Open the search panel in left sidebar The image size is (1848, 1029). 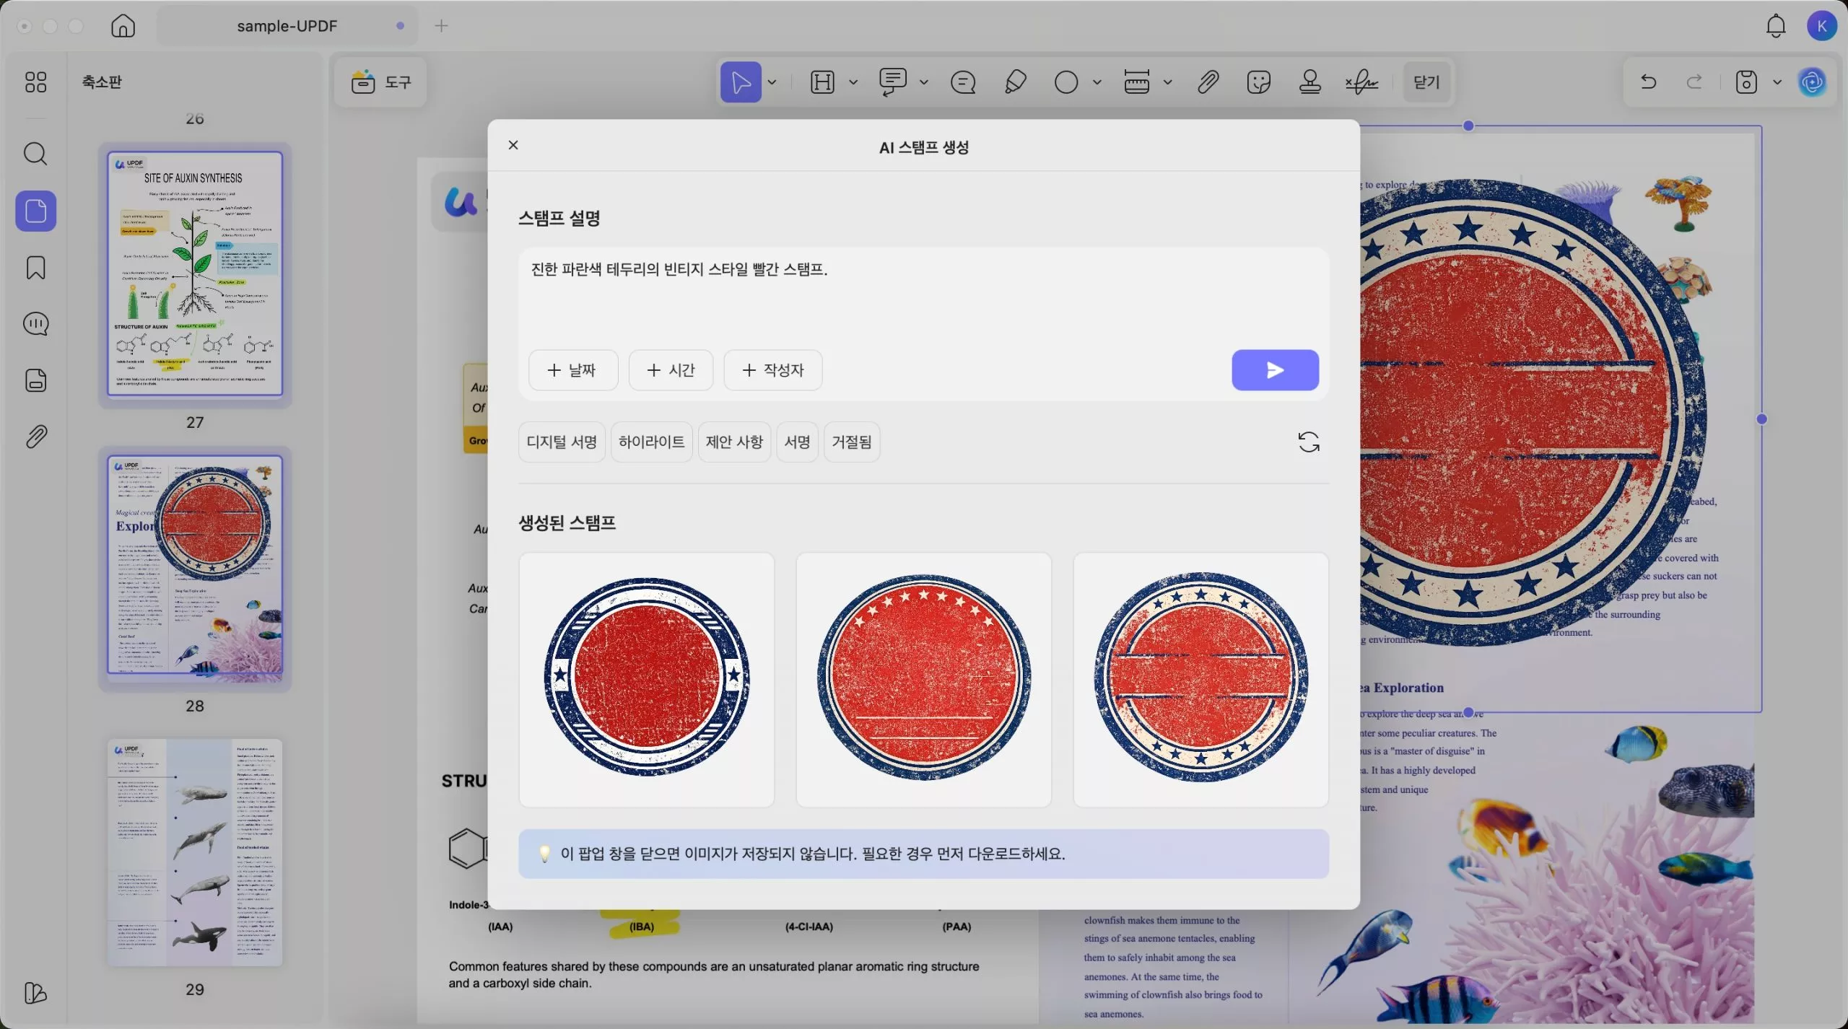click(35, 154)
